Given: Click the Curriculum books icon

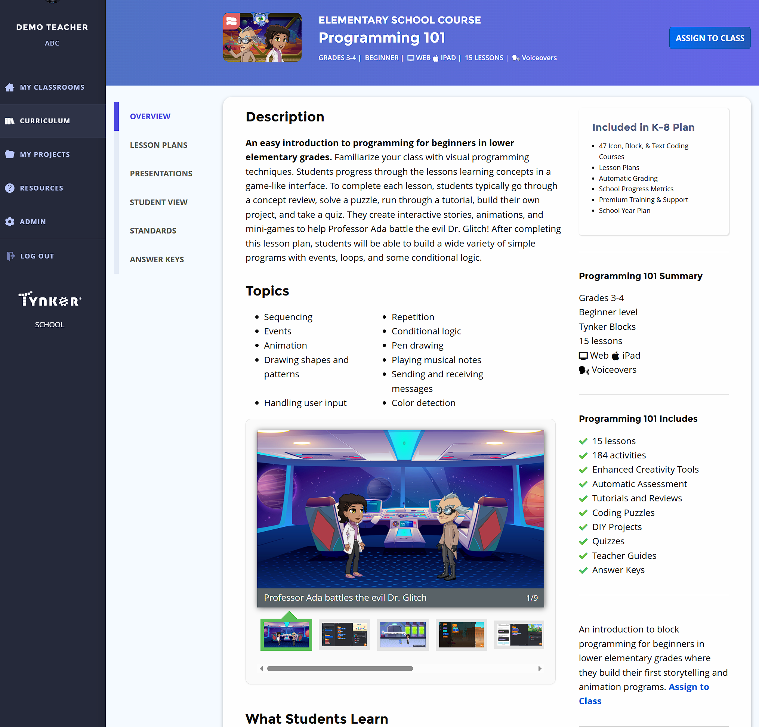Looking at the screenshot, I should (x=10, y=121).
